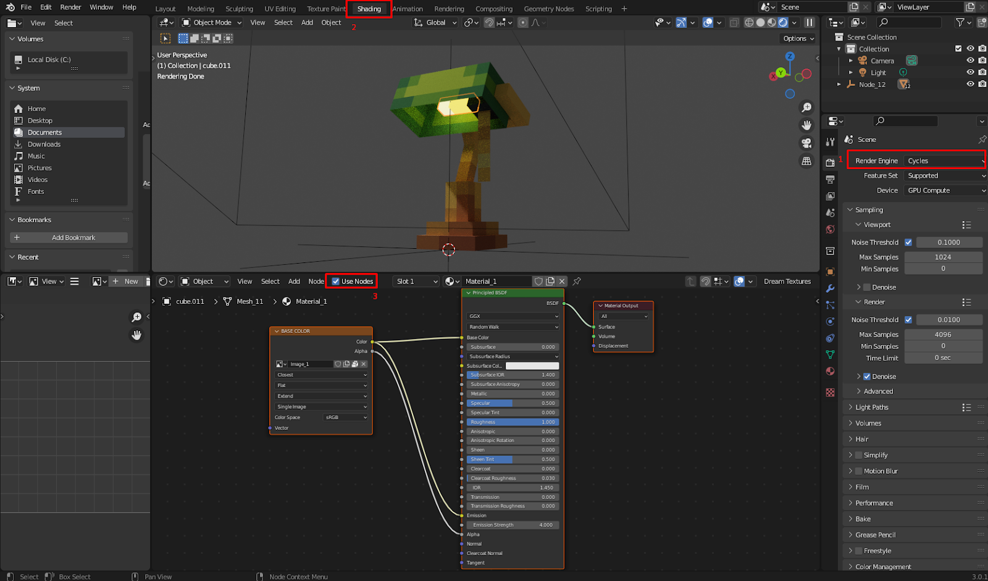The image size is (988, 581).
Task: Click the image editor pan hand icon
Action: point(136,335)
